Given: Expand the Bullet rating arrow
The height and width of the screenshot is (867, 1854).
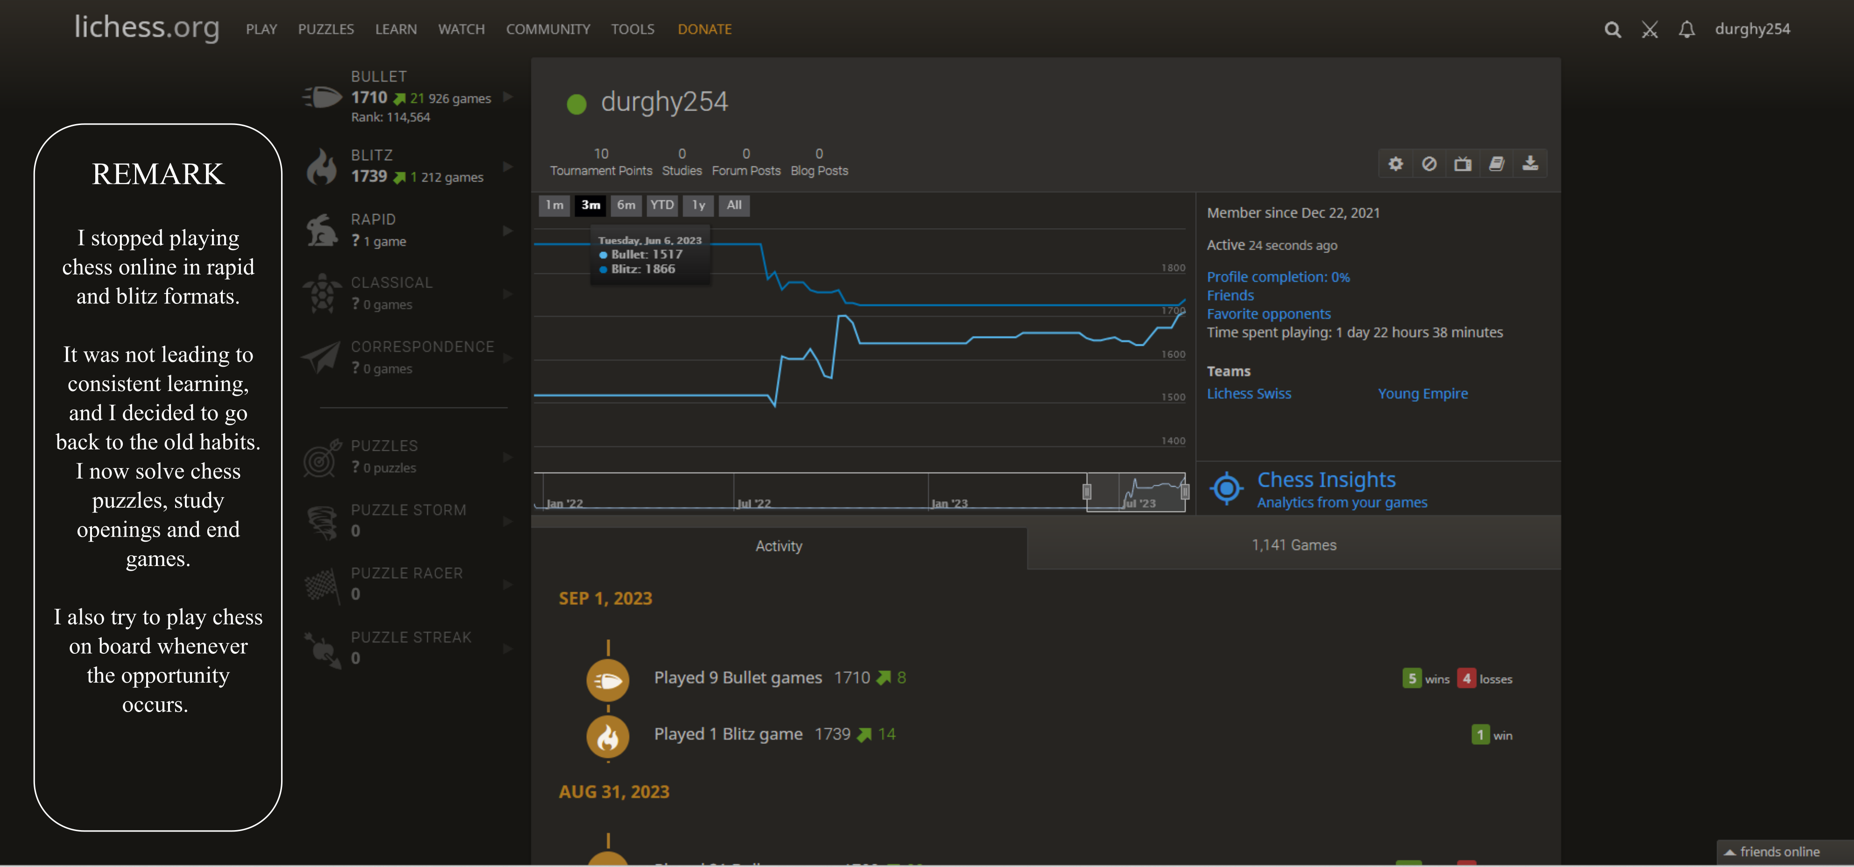Looking at the screenshot, I should click(508, 97).
